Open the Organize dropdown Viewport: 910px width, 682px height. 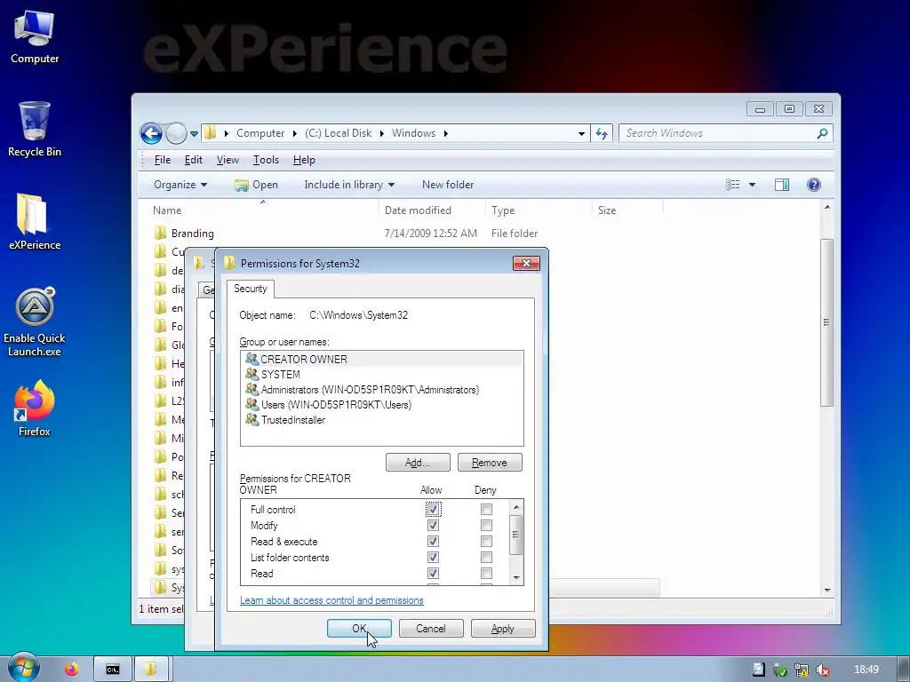(x=180, y=185)
